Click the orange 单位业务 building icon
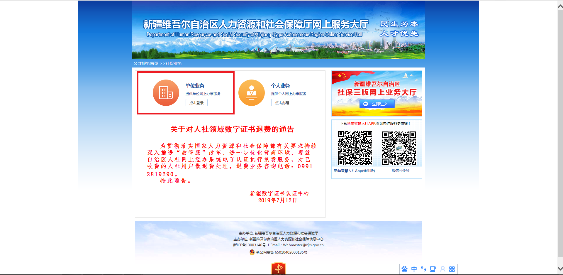Image resolution: width=563 pixels, height=275 pixels. point(166,93)
